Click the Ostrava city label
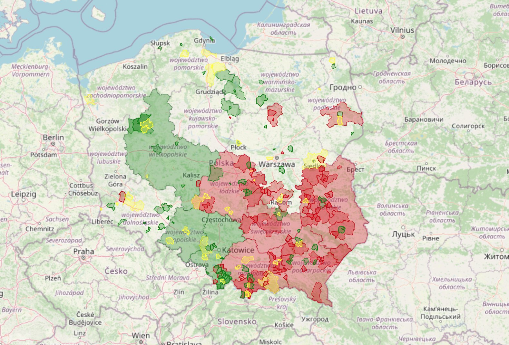Viewport: 509px width, 345px height. click(197, 264)
